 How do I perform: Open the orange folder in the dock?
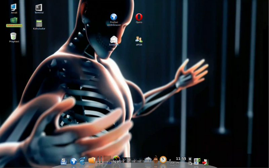point(92,160)
